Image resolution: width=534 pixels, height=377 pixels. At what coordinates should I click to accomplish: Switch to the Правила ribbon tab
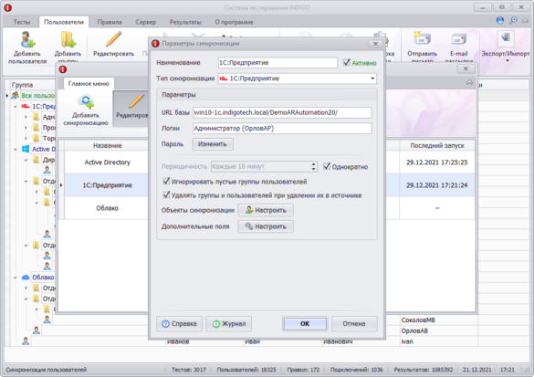click(110, 22)
